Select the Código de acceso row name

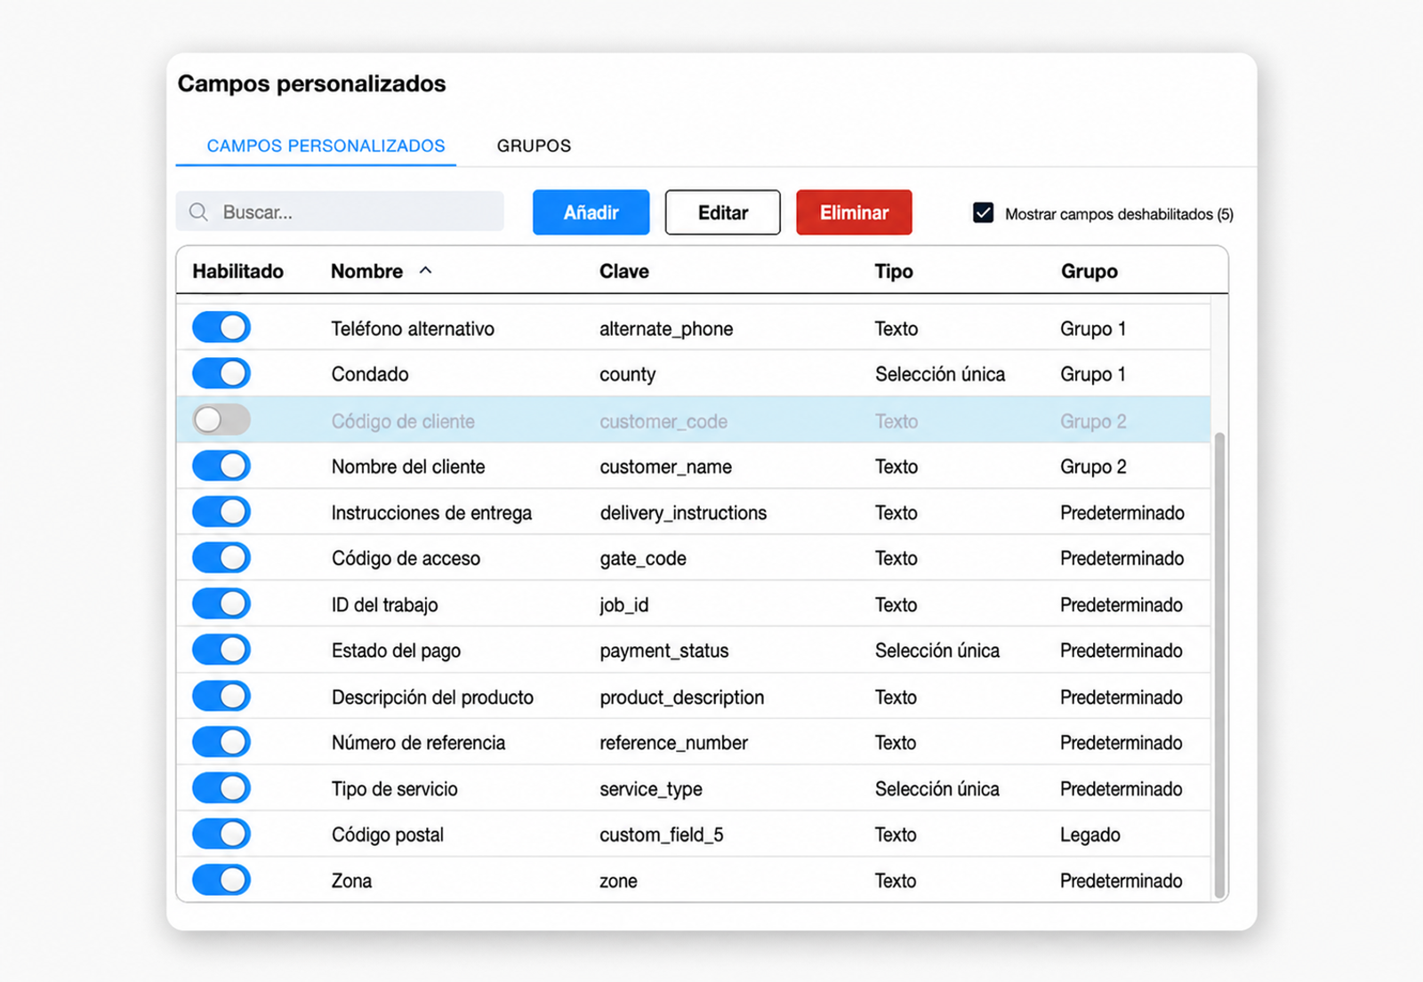click(406, 558)
